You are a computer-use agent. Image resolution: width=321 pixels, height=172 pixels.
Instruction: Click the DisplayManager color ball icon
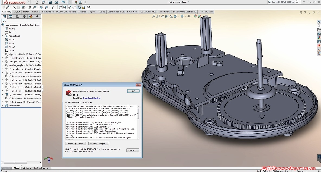[x=31, y=17]
